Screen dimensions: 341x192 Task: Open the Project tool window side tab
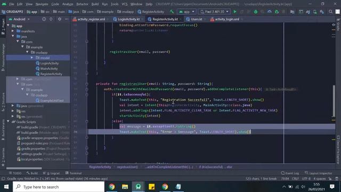3,26
